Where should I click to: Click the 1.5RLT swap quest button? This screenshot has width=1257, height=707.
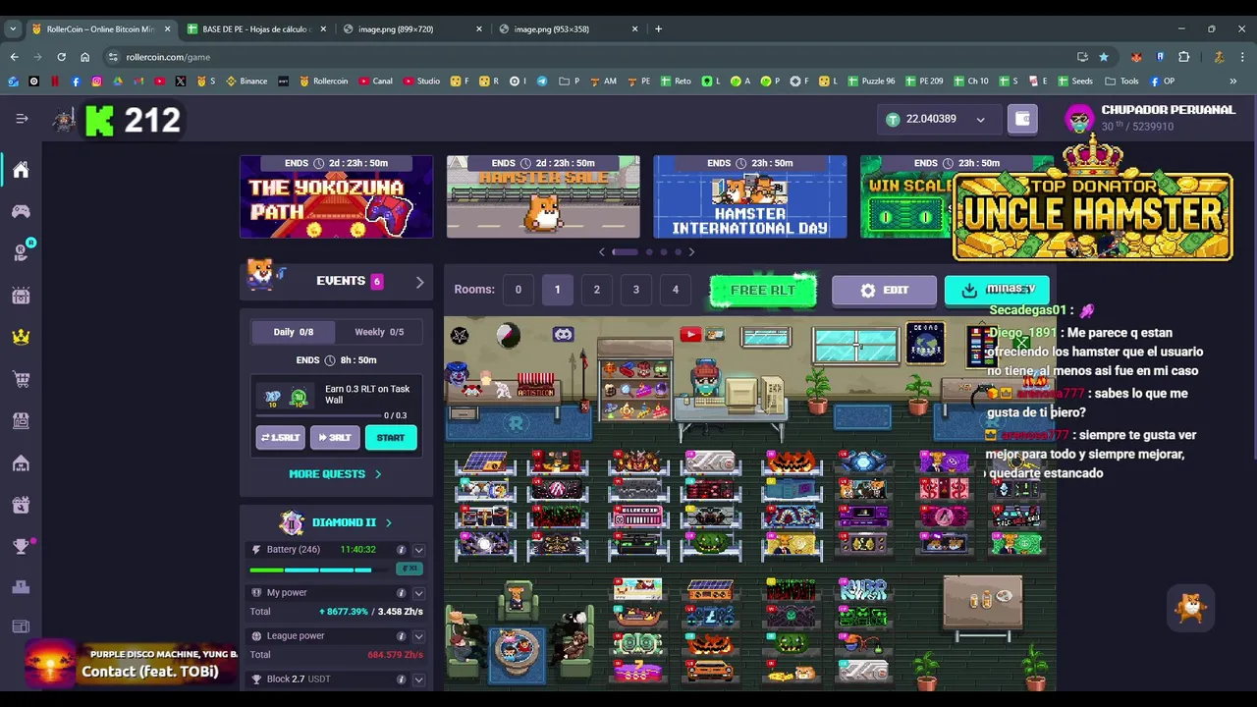pos(281,437)
